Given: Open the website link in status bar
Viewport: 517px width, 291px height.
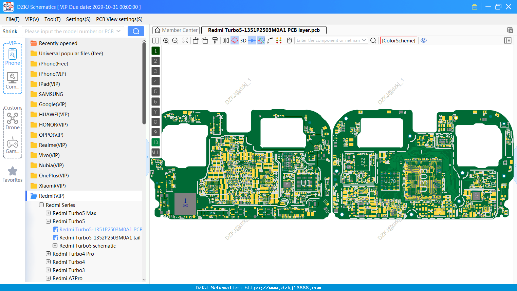Looking at the screenshot, I should point(282,288).
